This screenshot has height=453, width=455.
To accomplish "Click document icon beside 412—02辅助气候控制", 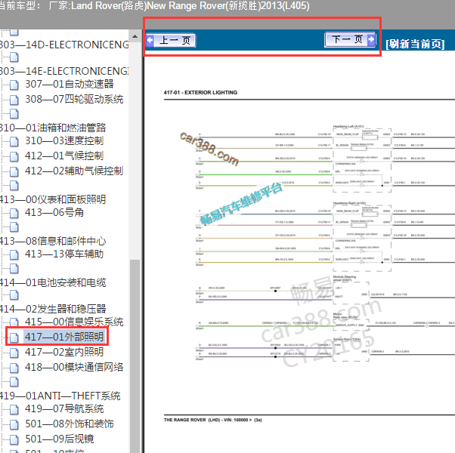I will click(14, 171).
